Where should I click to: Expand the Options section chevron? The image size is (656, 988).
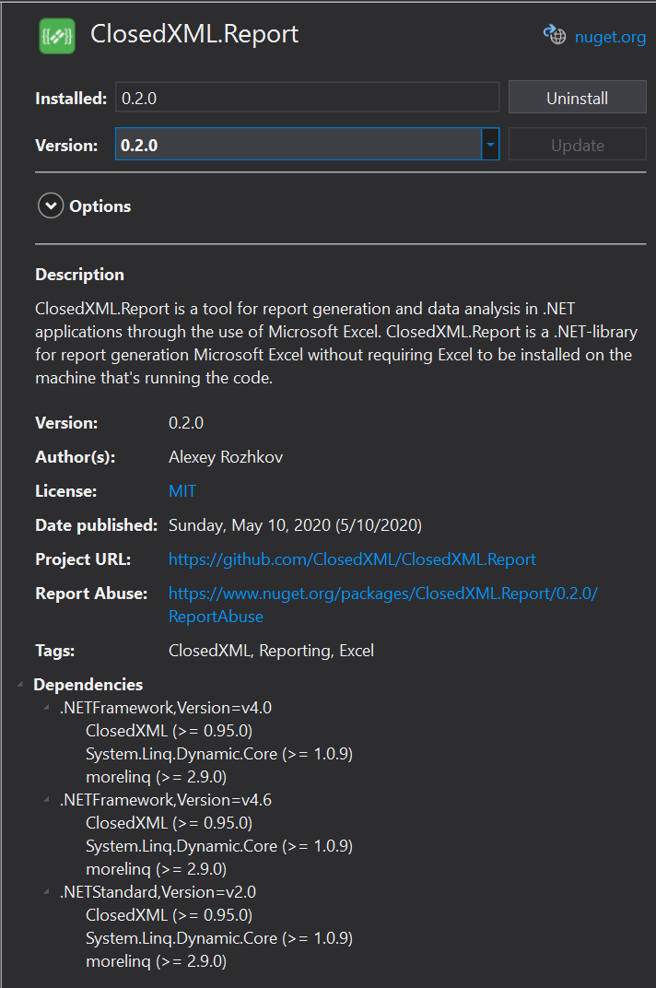(51, 206)
